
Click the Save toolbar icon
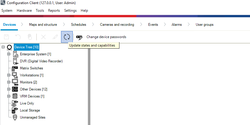click(x=6, y=37)
